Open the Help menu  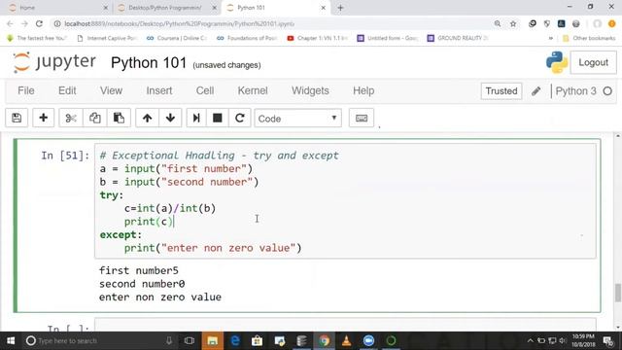[363, 90]
